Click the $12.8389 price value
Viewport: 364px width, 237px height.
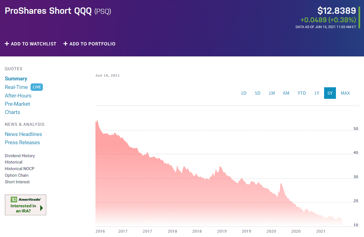(337, 11)
